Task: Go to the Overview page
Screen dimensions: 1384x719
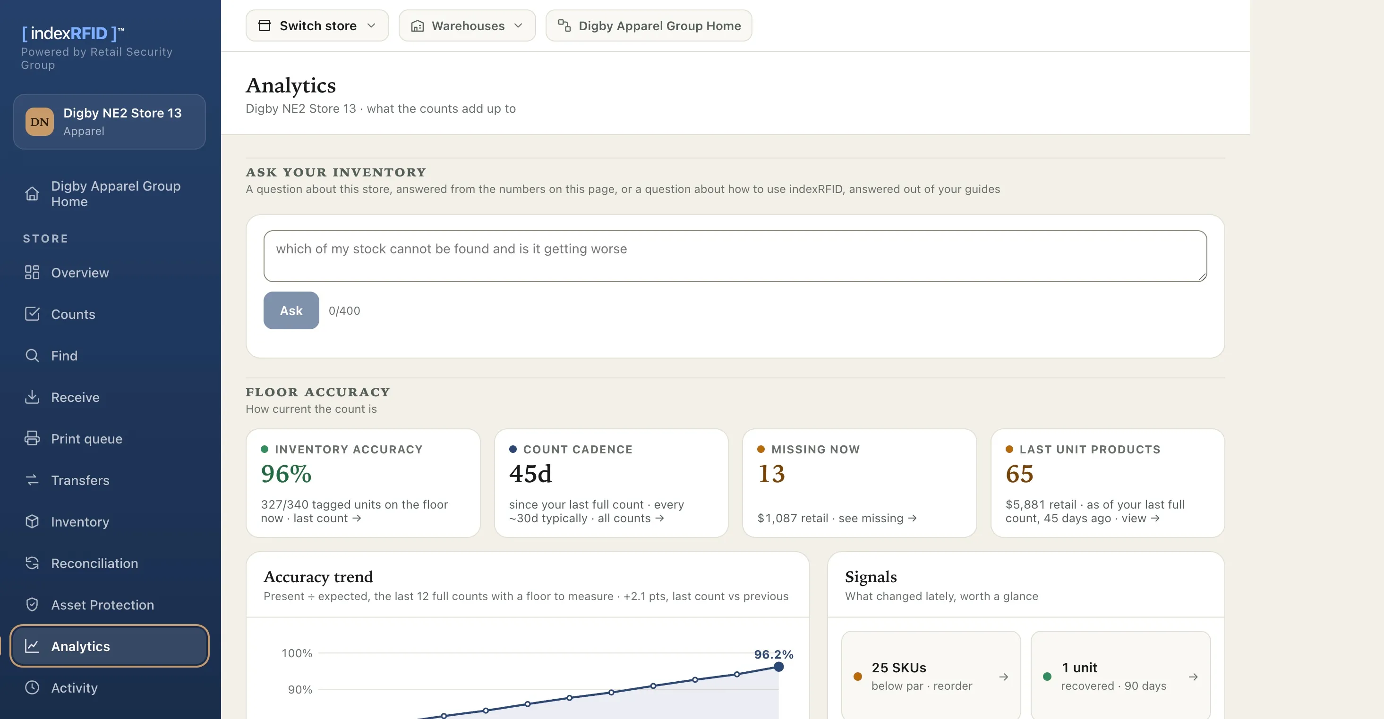Action: pyautogui.click(x=110, y=273)
